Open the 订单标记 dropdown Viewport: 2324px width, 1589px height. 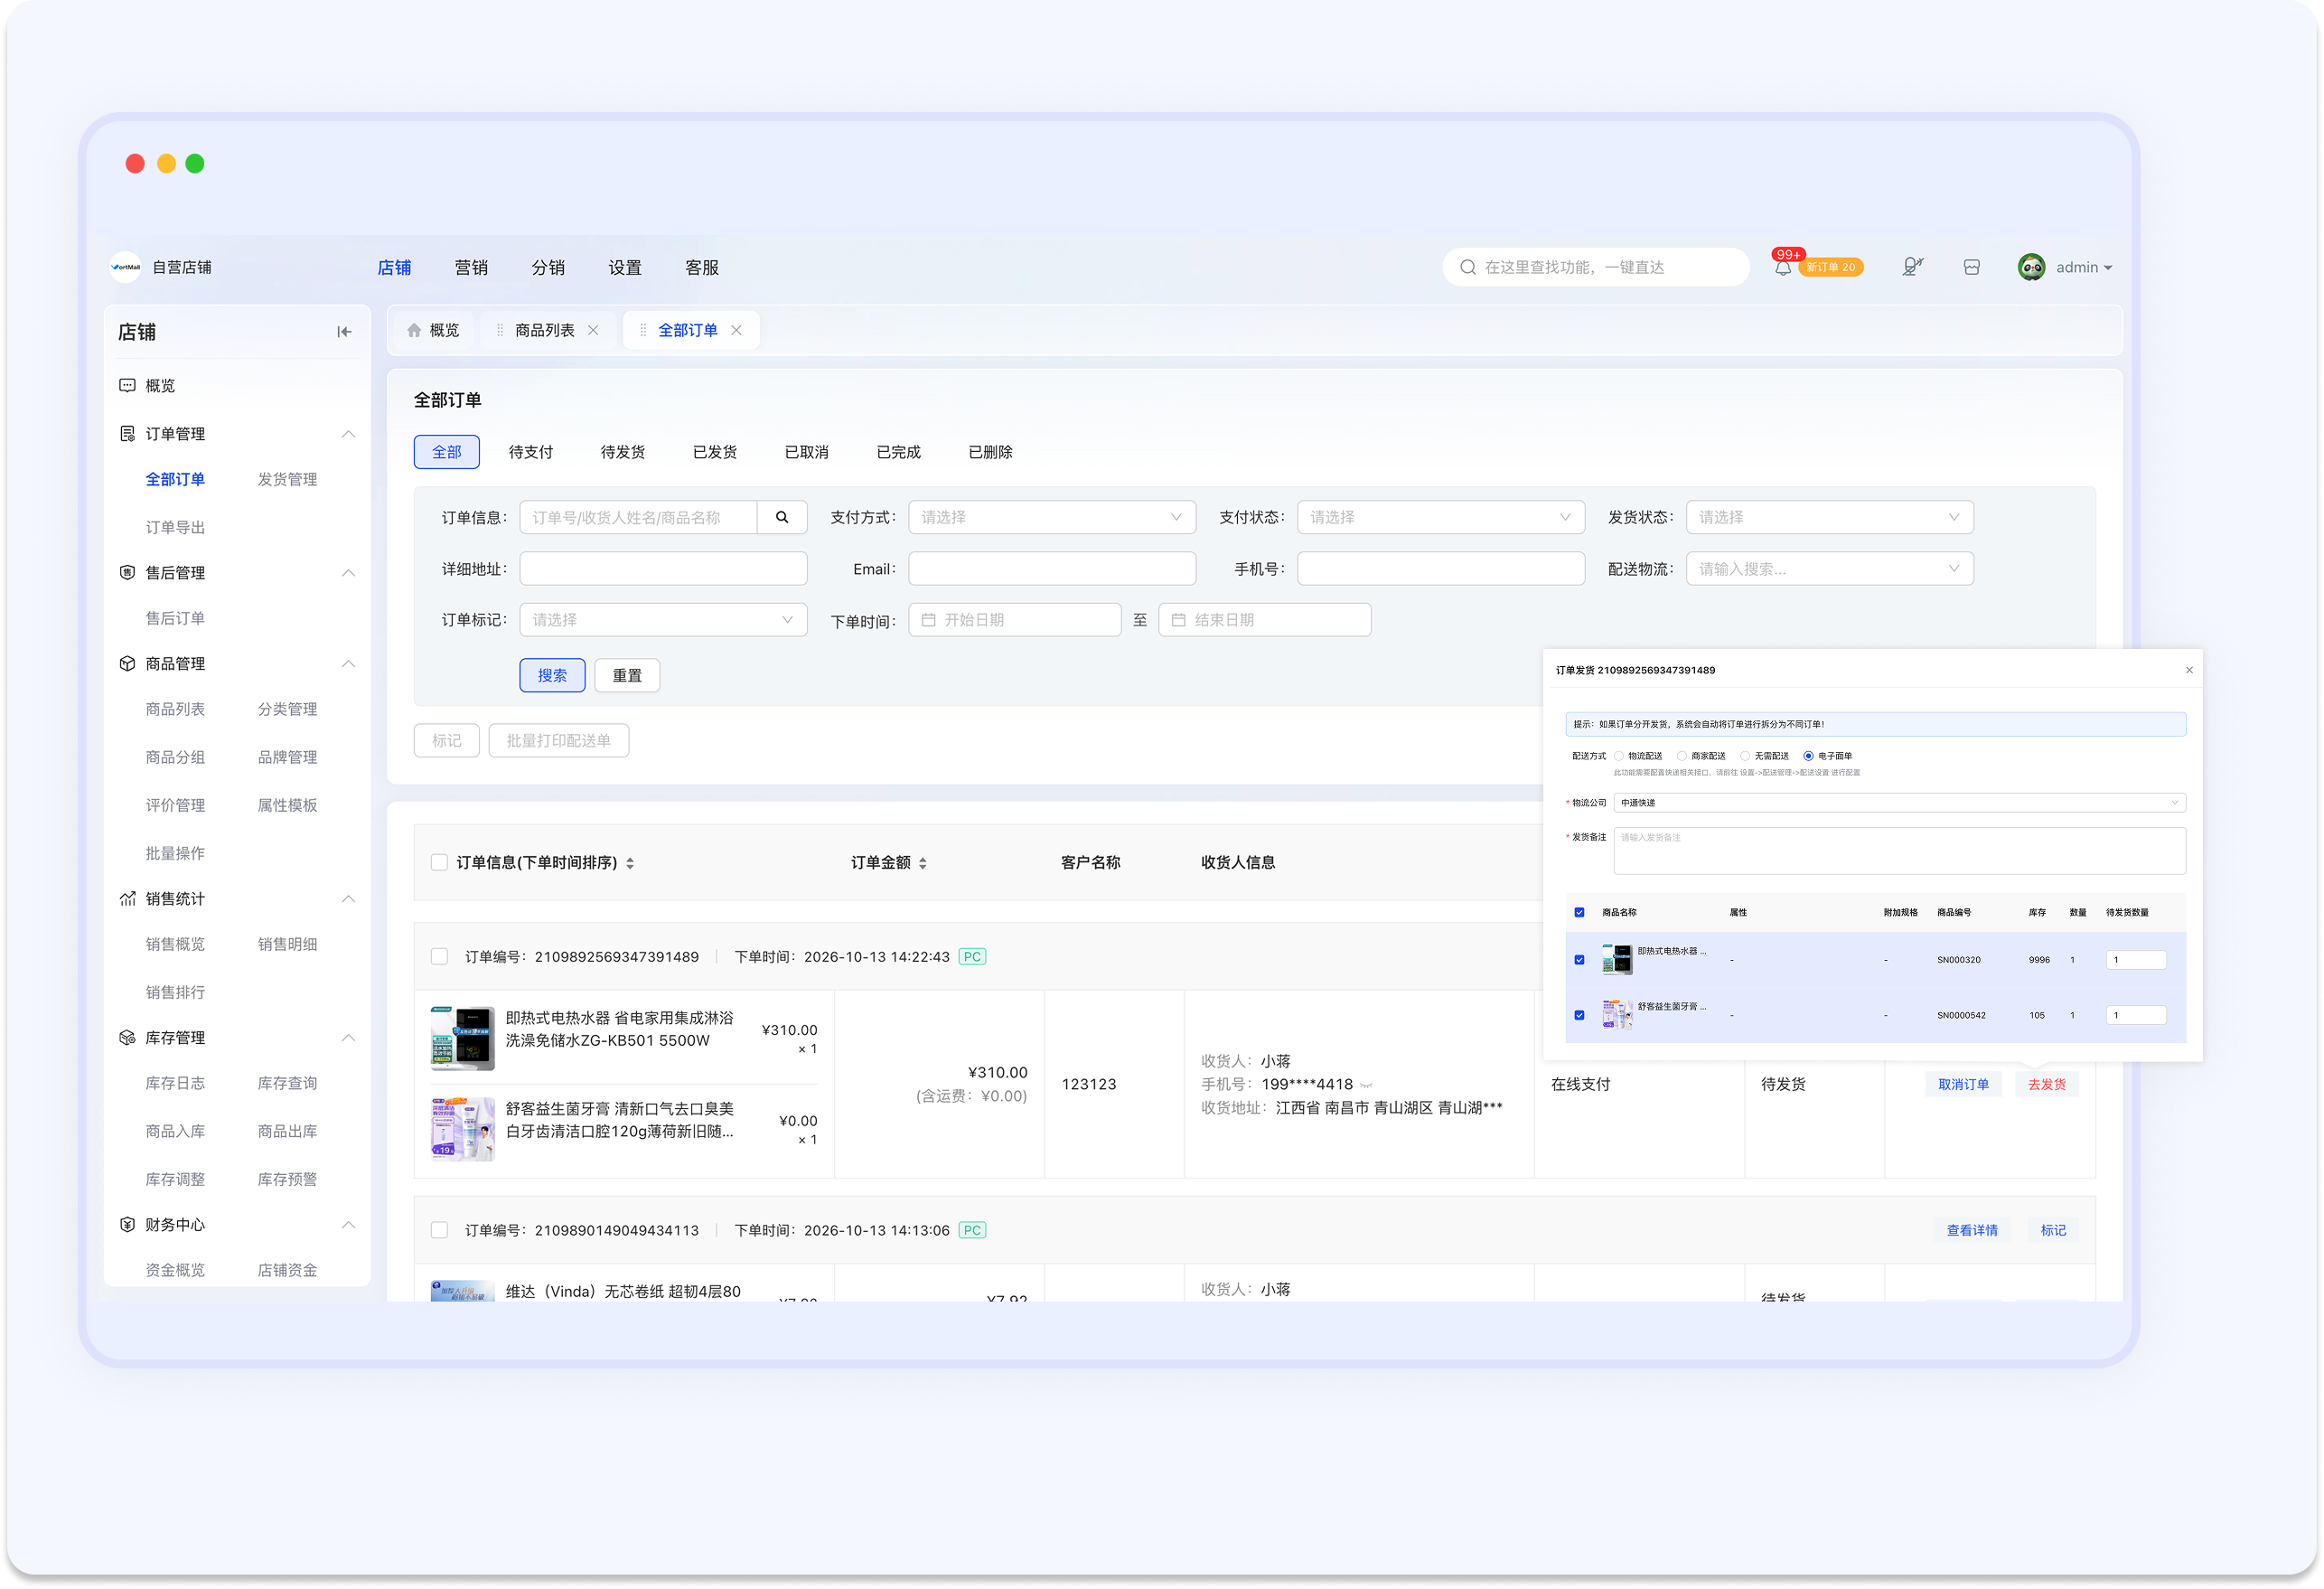(x=663, y=620)
